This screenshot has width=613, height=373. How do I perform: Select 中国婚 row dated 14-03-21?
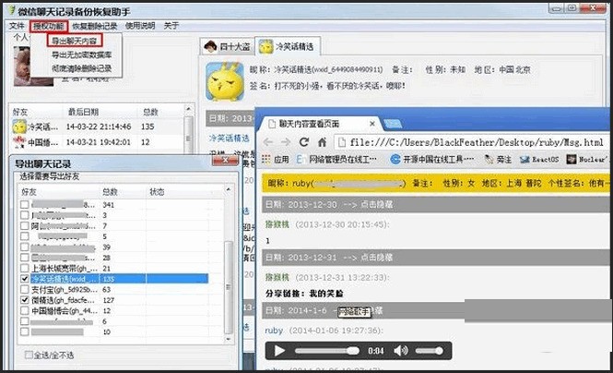click(x=97, y=142)
